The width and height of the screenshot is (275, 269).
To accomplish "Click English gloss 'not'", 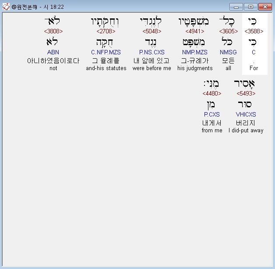I will 53,68.
